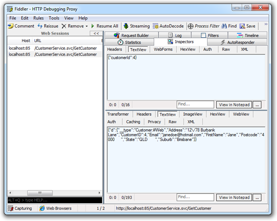The width and height of the screenshot is (277, 221).
Task: Select the request TextView tab
Action: tap(138, 49)
